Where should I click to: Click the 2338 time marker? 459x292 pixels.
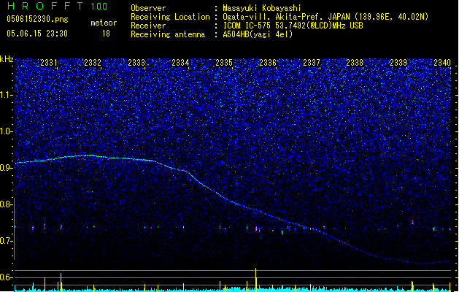[355, 63]
